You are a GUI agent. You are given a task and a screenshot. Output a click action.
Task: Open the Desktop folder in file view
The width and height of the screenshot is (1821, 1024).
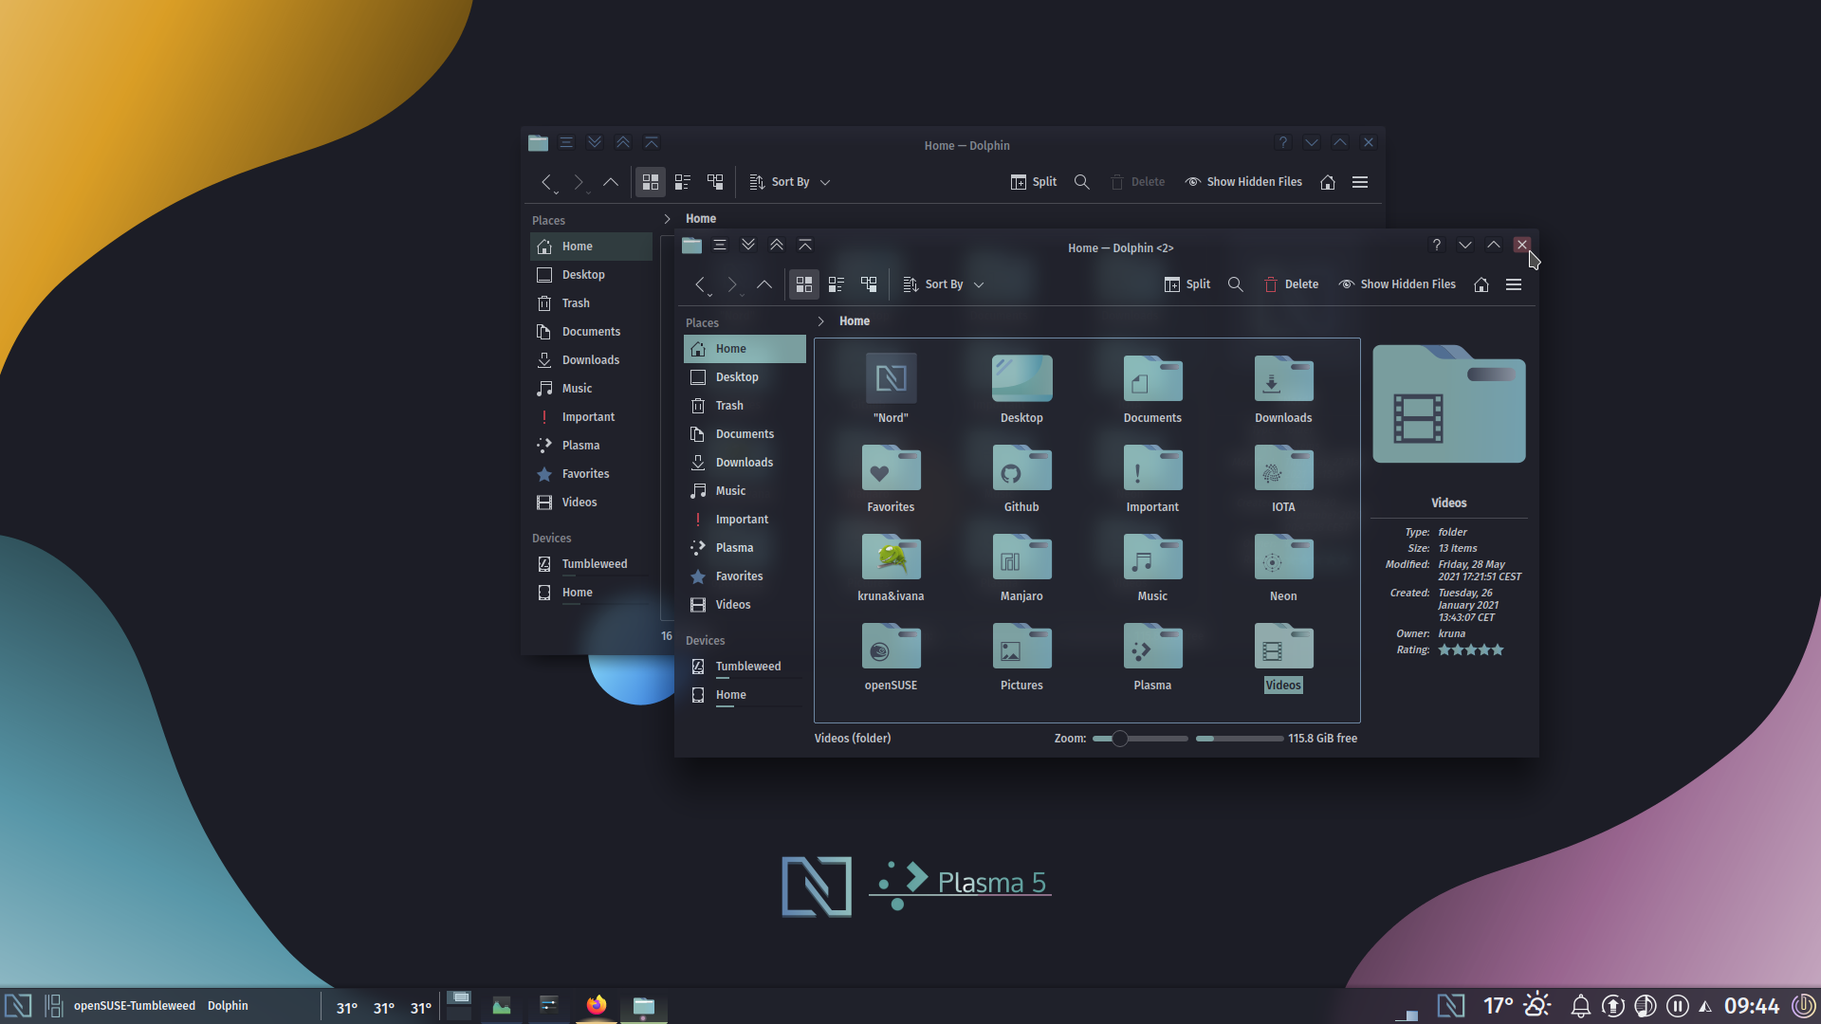tap(1021, 378)
